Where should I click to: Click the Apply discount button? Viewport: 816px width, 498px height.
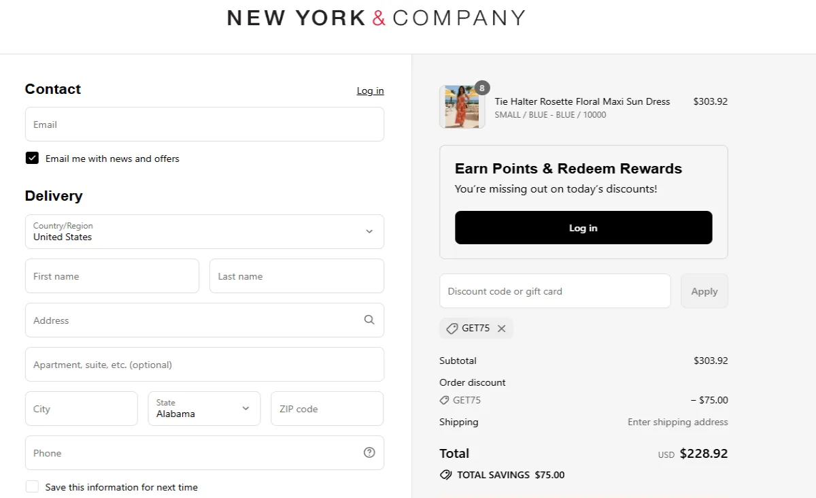point(704,291)
